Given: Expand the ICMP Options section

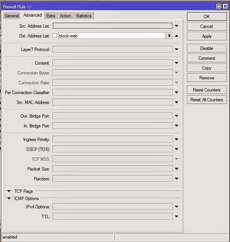Looking at the screenshot, I should 9,198.
